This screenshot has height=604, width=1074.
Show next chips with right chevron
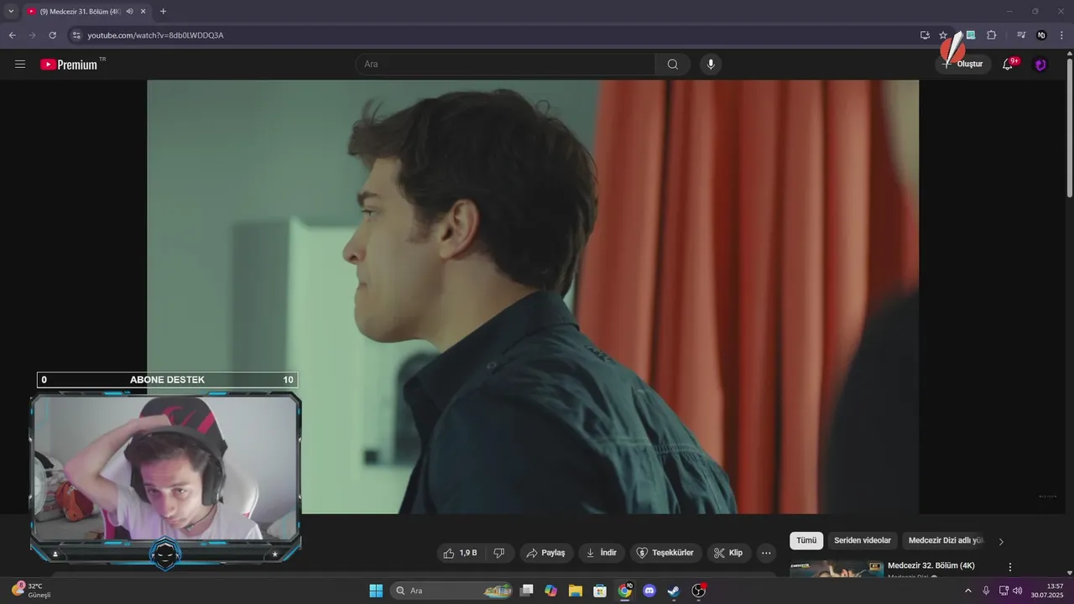point(1001,542)
